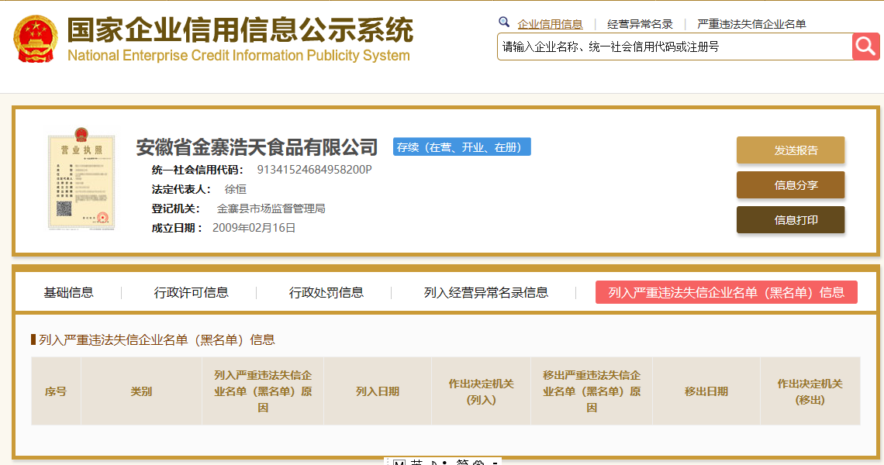The width and height of the screenshot is (884, 465).
Task: Click the 存续（在营、开业、在册） status badge
Action: coord(461,147)
